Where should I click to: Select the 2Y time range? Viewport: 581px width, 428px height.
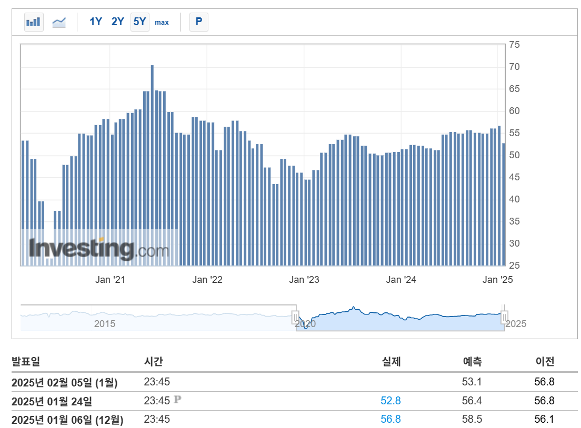click(x=117, y=22)
